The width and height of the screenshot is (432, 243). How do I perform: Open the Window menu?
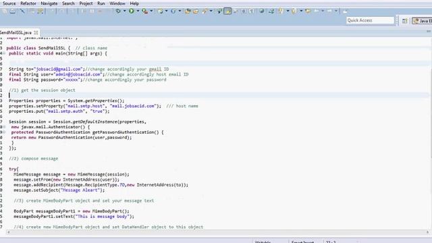[x=117, y=3]
